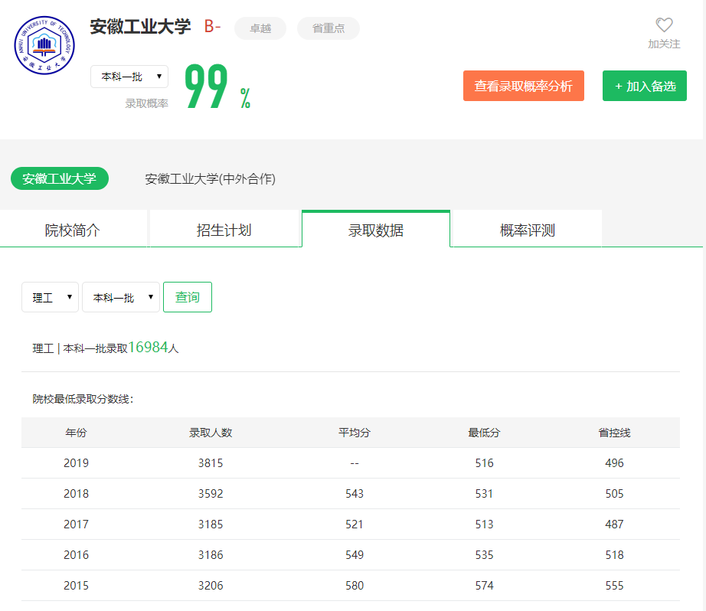This screenshot has height=611, width=706.
Task: Click the 2015 year cell
Action: pos(76,585)
